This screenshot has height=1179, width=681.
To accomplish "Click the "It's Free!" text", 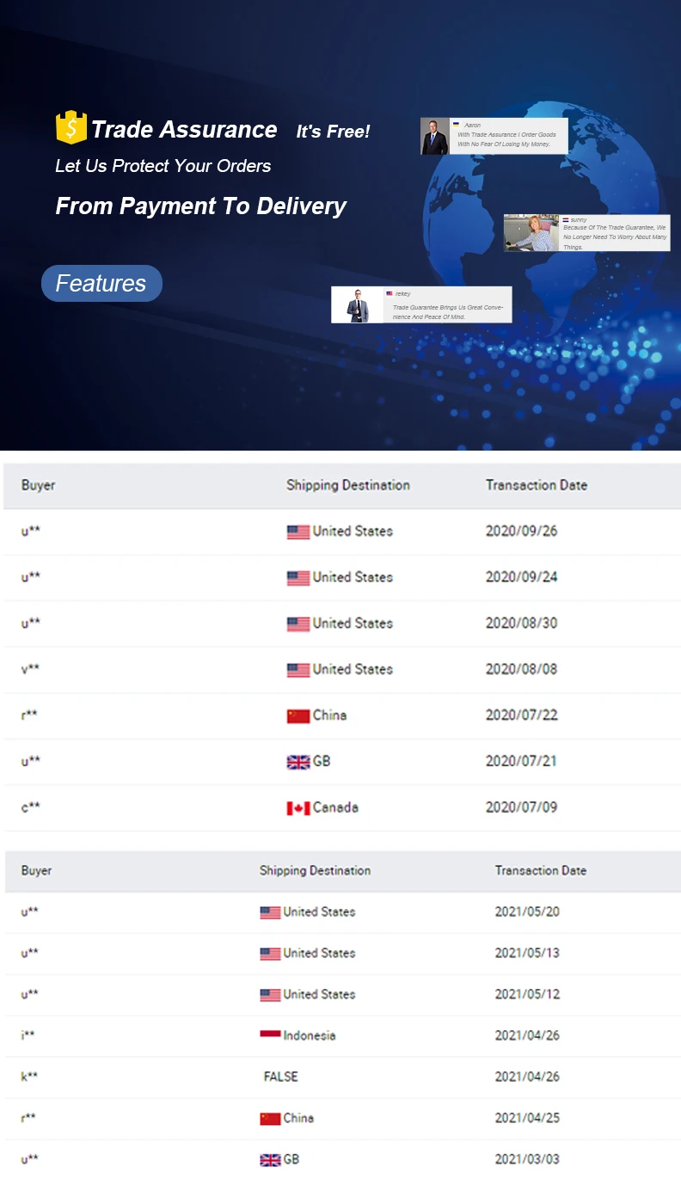I will 333,132.
